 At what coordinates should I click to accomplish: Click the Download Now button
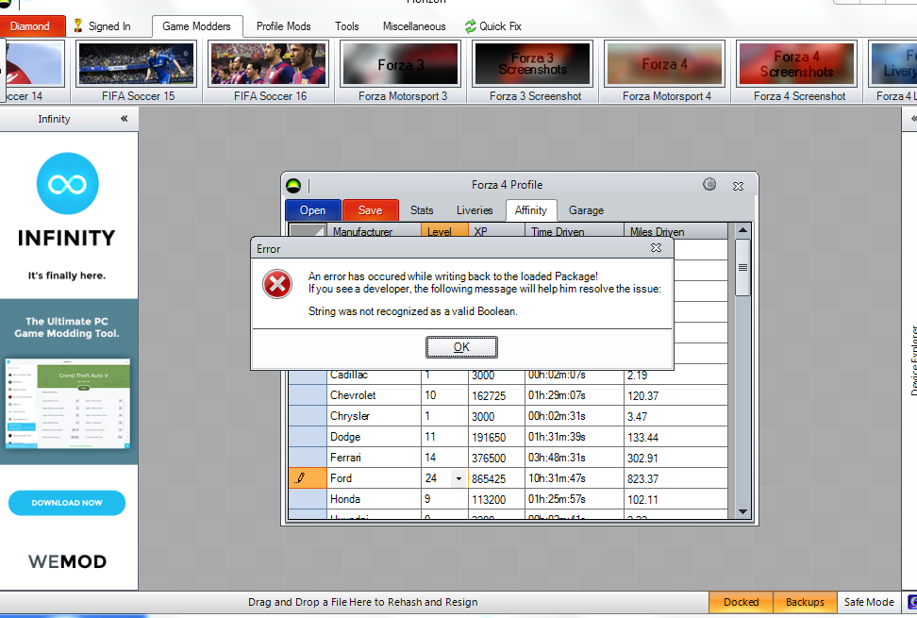coord(67,503)
